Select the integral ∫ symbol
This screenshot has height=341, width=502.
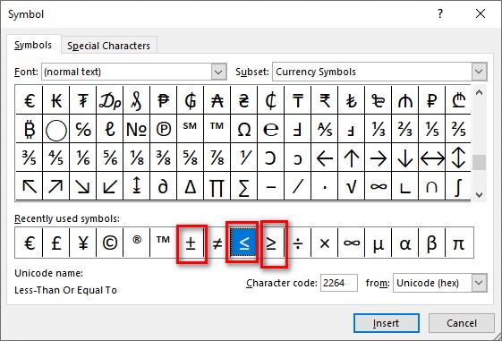coord(458,185)
